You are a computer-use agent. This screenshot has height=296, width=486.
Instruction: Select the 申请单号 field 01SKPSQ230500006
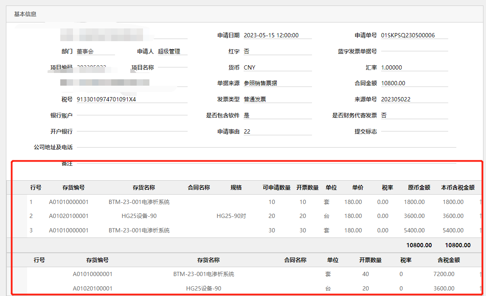(414, 35)
